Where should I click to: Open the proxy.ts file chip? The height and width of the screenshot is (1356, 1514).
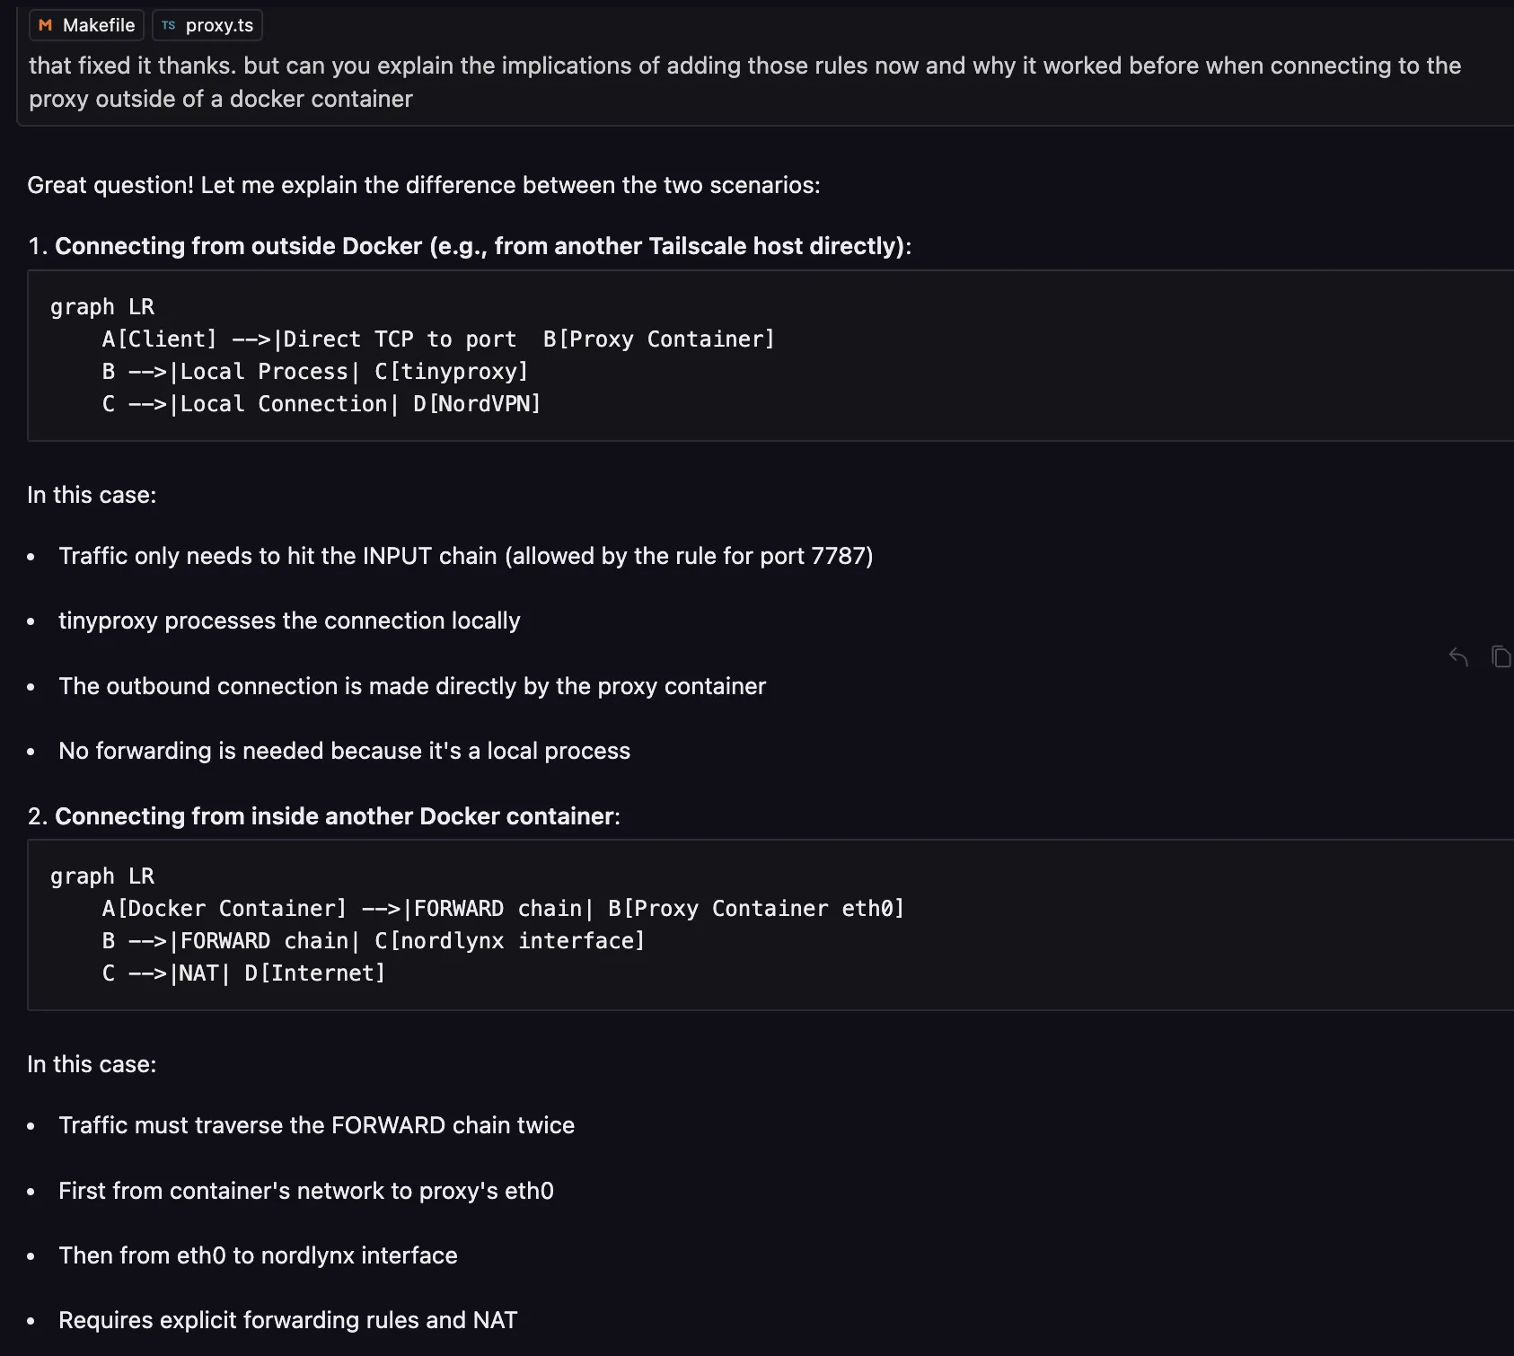point(207,25)
